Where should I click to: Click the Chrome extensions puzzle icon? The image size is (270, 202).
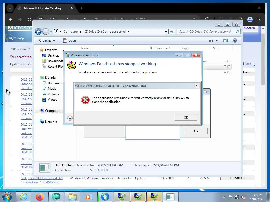point(208,19)
